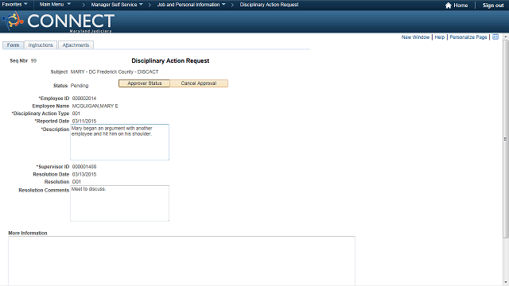Click inside the Resolution Comments text box
The image size is (509, 286).
point(120,203)
